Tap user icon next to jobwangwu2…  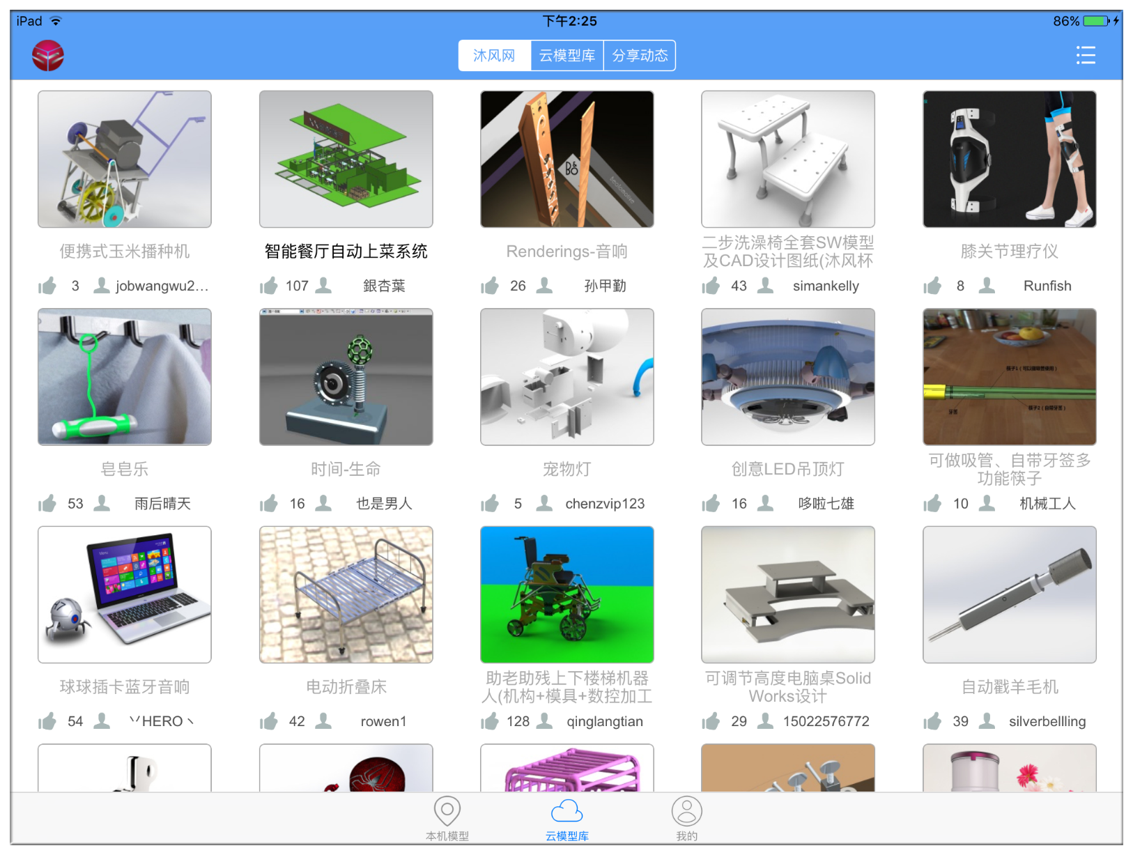[102, 285]
